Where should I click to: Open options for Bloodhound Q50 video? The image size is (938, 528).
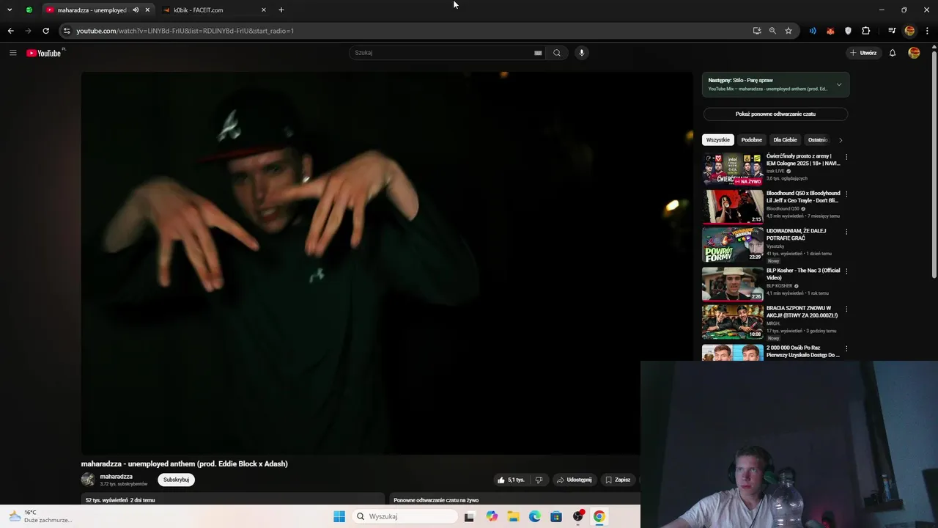pyautogui.click(x=846, y=194)
